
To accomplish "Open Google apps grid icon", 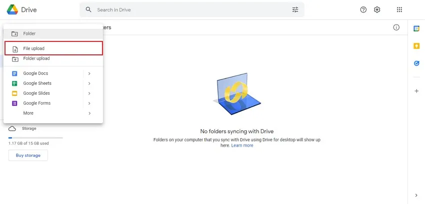I will (x=399, y=10).
